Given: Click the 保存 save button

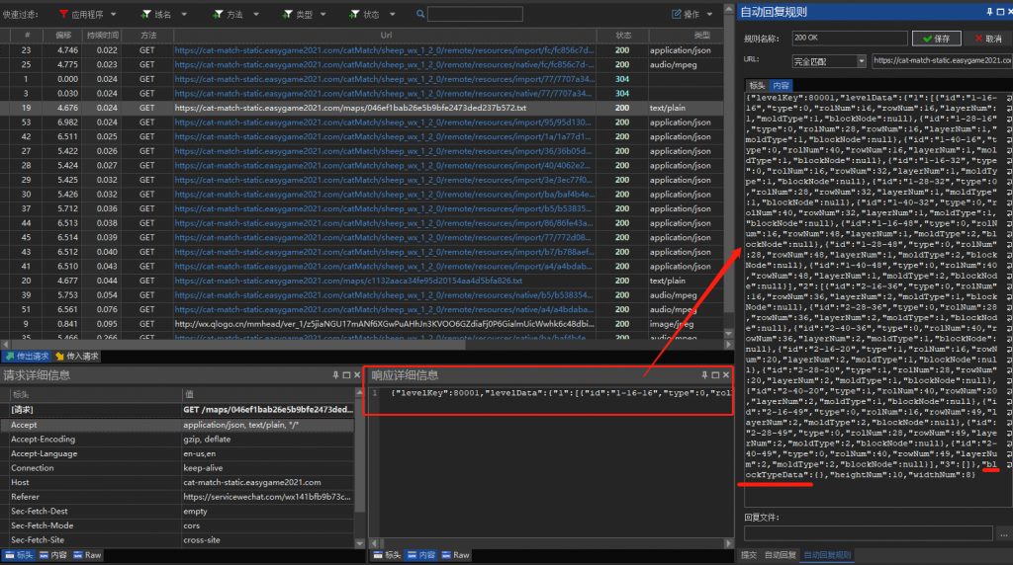Looking at the screenshot, I should [935, 39].
